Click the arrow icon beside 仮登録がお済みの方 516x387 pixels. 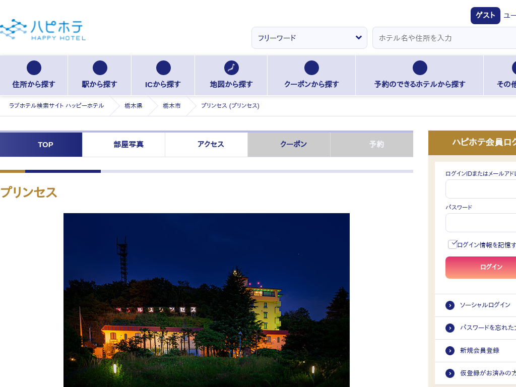click(450, 373)
